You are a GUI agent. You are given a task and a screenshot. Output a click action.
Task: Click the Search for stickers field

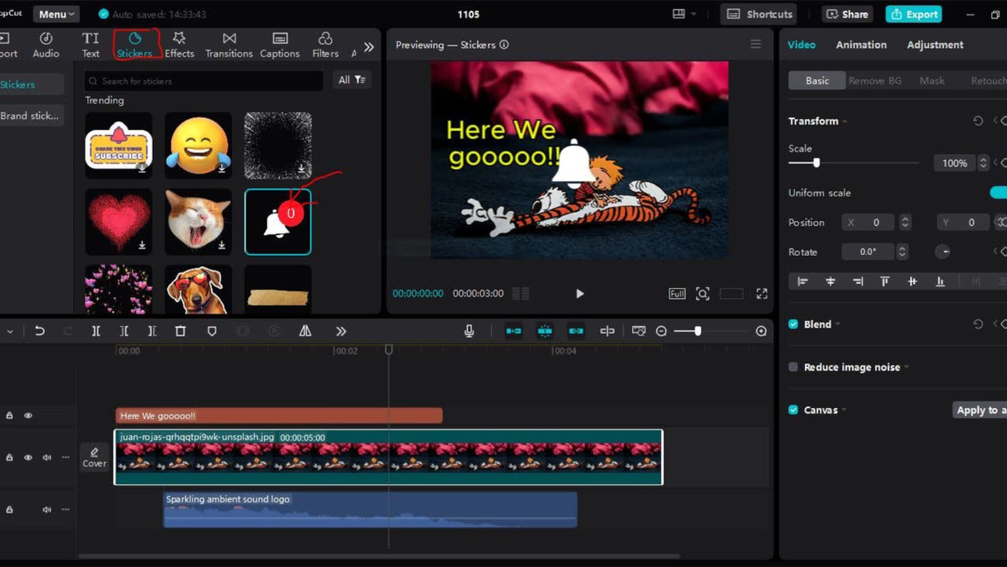pyautogui.click(x=204, y=81)
